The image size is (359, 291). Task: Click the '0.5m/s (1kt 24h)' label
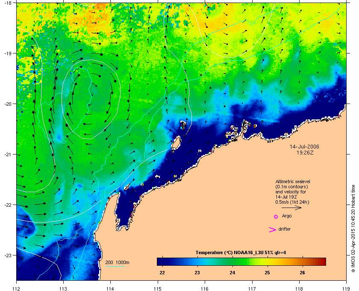tap(292, 202)
